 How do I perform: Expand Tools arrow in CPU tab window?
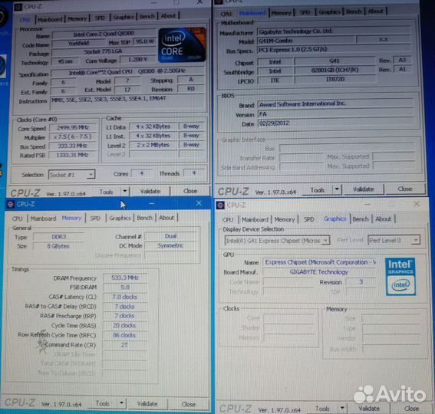click(125, 191)
